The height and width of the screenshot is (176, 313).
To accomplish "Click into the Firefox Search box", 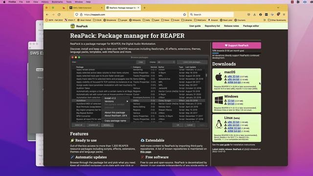I will (x=211, y=15).
